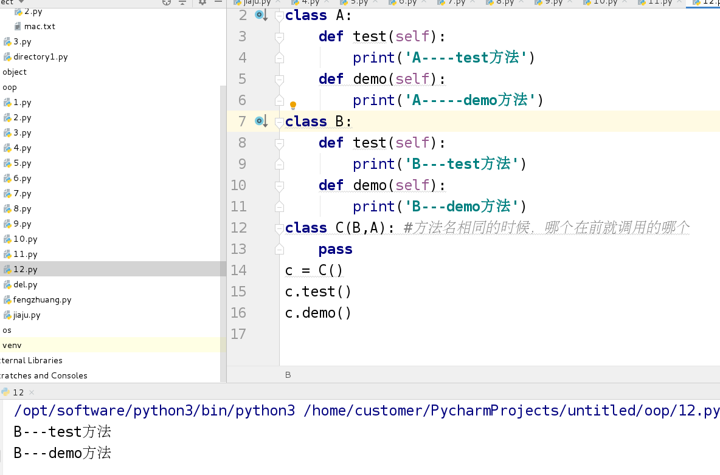Click the text file icon beside mac.txt
The height and width of the screenshot is (475, 720).
[18, 27]
